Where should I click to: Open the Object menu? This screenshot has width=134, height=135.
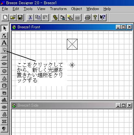(77, 9)
